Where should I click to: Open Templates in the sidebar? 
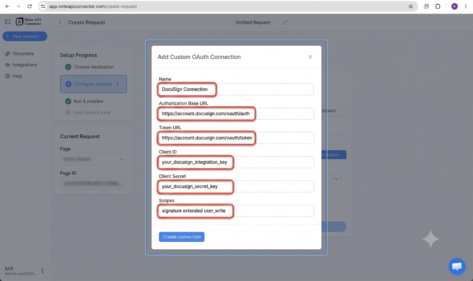(x=23, y=54)
